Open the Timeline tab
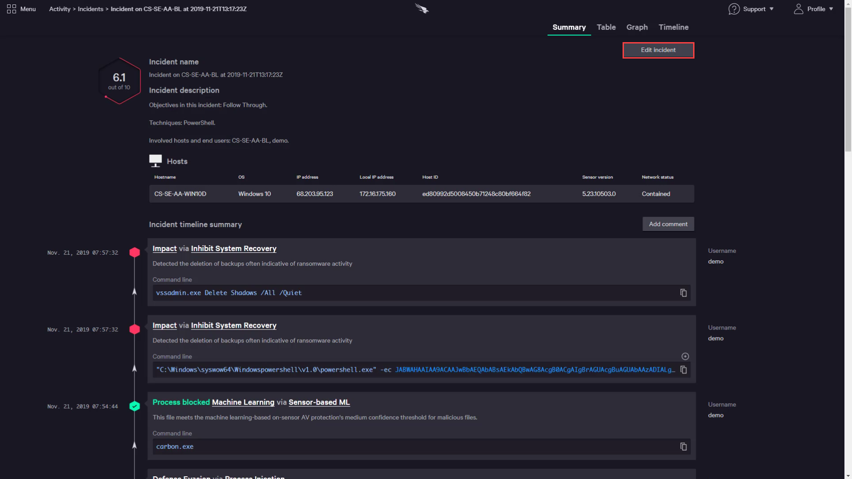Screen dimensions: 852x479 [x=673, y=27]
